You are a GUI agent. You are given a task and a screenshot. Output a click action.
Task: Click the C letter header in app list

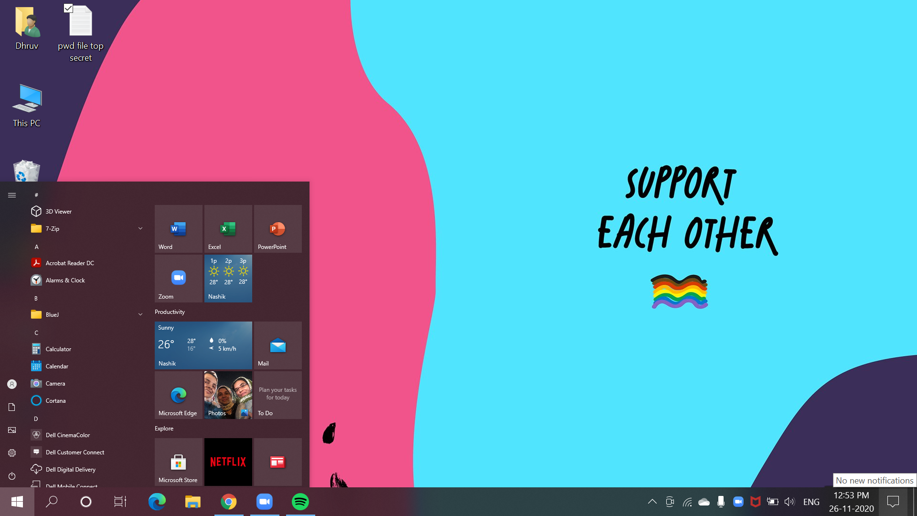point(36,333)
